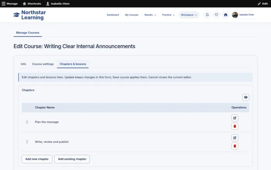Click the Edit Course page heading
The width and height of the screenshot is (271, 170).
[x=74, y=46]
